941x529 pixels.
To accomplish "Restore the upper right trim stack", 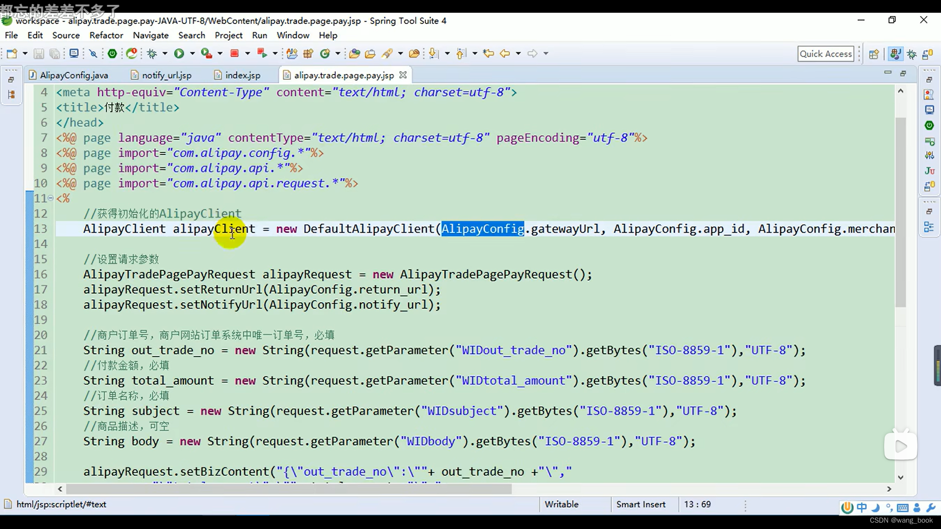I will coord(929,79).
